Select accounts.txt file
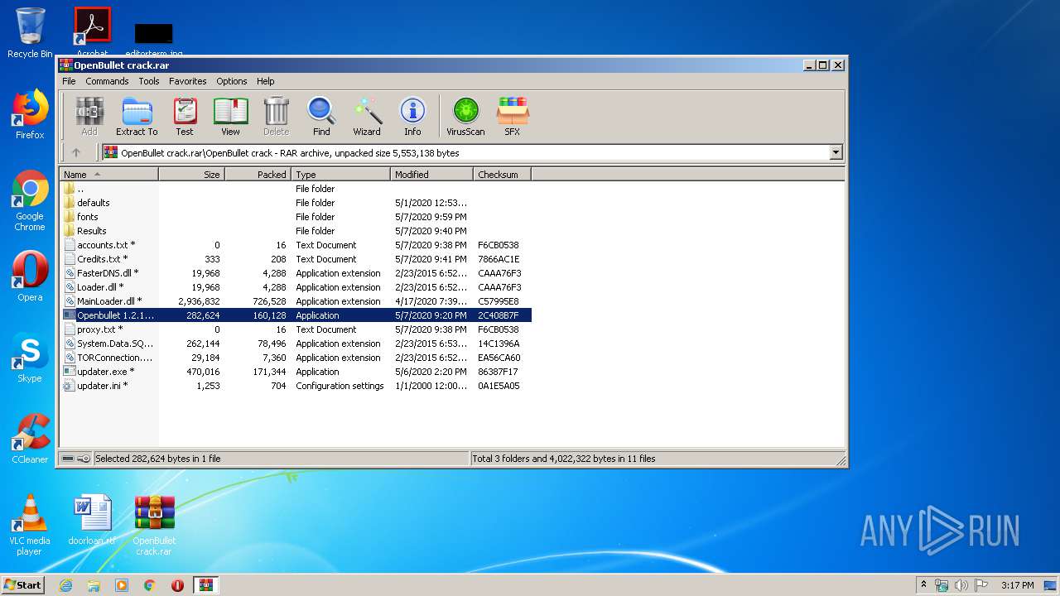The width and height of the screenshot is (1060, 596). coord(296,245)
